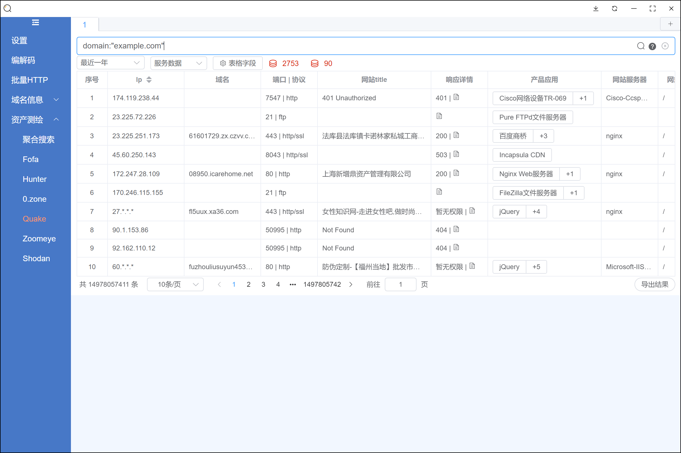View response detail document icon for row 1

(456, 97)
